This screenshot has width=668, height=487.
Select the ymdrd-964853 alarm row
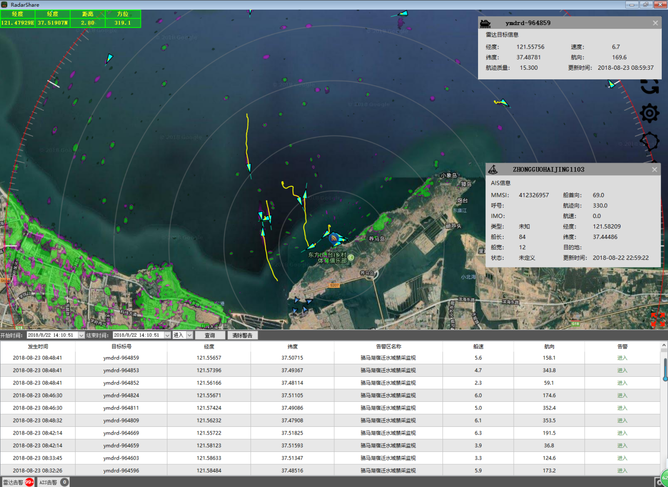[x=121, y=371]
